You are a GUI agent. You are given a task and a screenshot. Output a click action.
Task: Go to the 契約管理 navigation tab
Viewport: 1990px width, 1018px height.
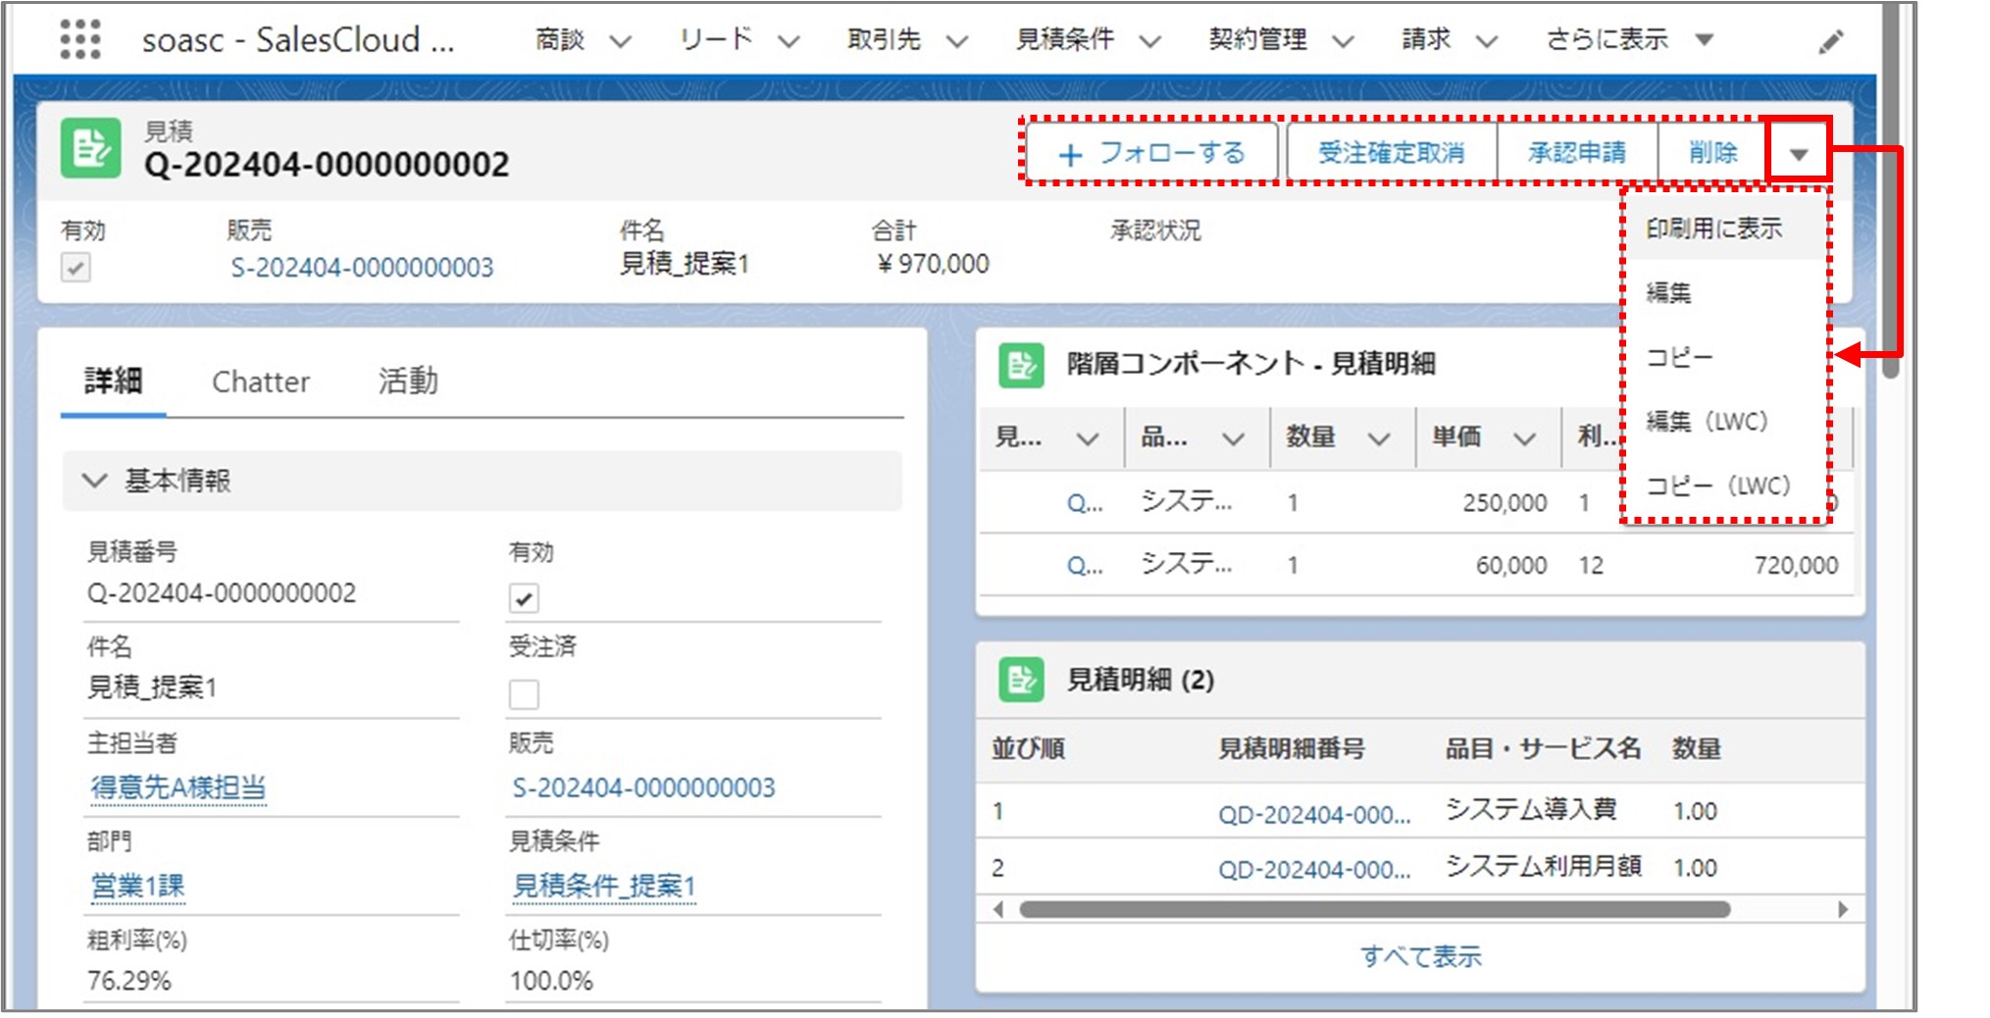pos(1257,39)
